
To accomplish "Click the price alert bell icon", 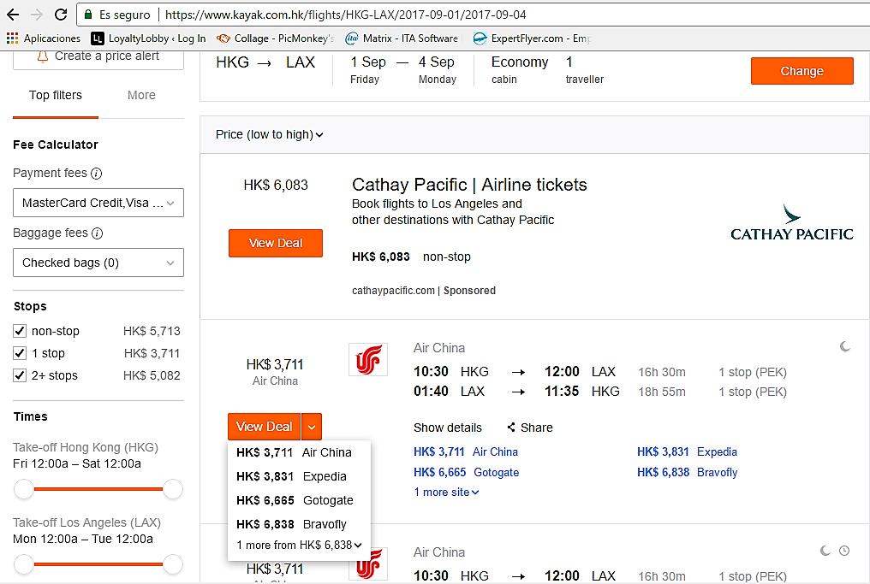I will pos(43,56).
